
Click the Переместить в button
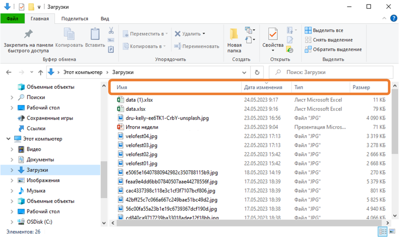[145, 34]
